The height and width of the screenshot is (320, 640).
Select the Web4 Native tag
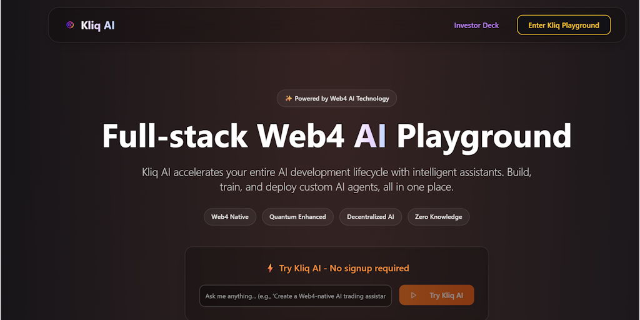[x=230, y=217]
